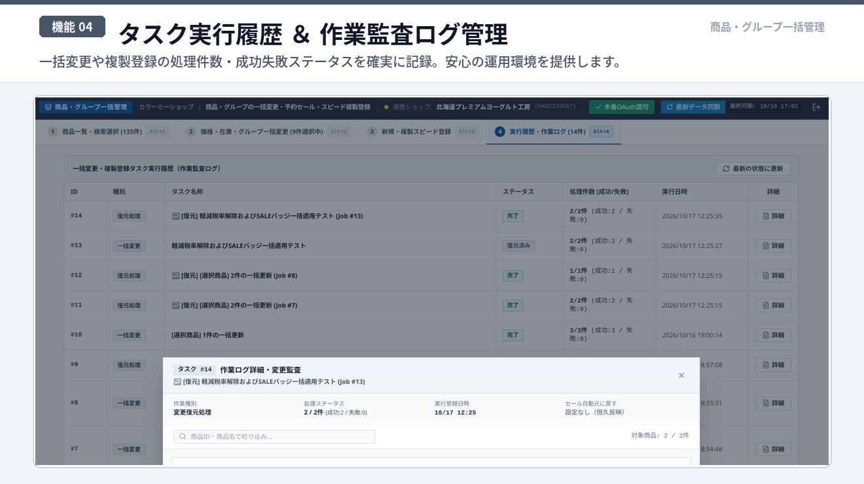Open 詳細 for task #12

773,275
